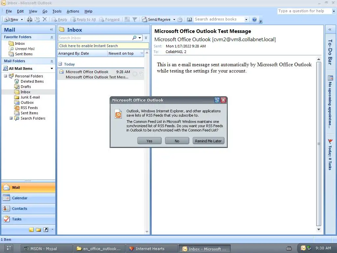
Task: Expand the Query Builder double chevron
Action: (x=146, y=38)
